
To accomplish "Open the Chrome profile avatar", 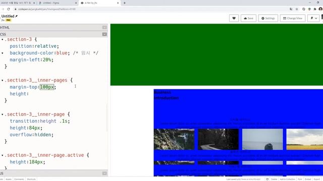I will point(320,9).
